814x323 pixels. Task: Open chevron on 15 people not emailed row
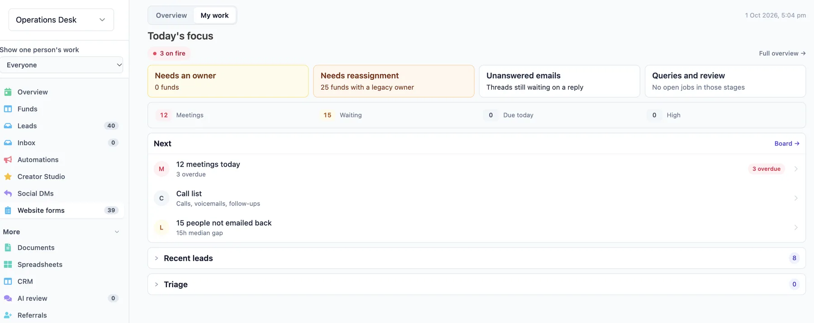796,228
